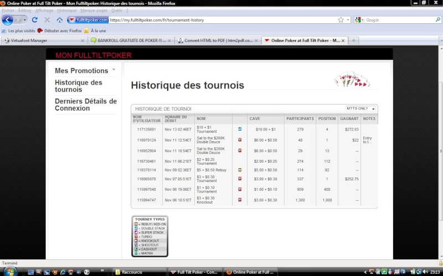
Task: Open the list-all-tabs dropdown
Action: [441, 40]
